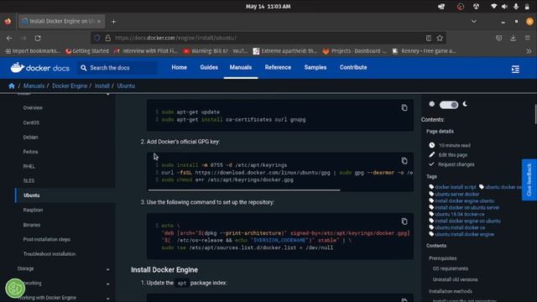Viewport: 537px width, 302px height.
Task: Copy the repository setup echo code block
Action: 404,221
